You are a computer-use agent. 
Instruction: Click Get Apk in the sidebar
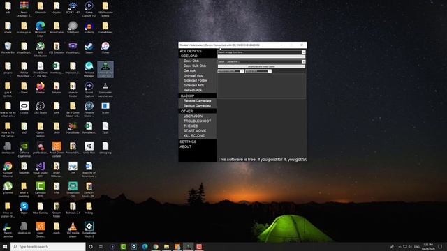point(189,70)
